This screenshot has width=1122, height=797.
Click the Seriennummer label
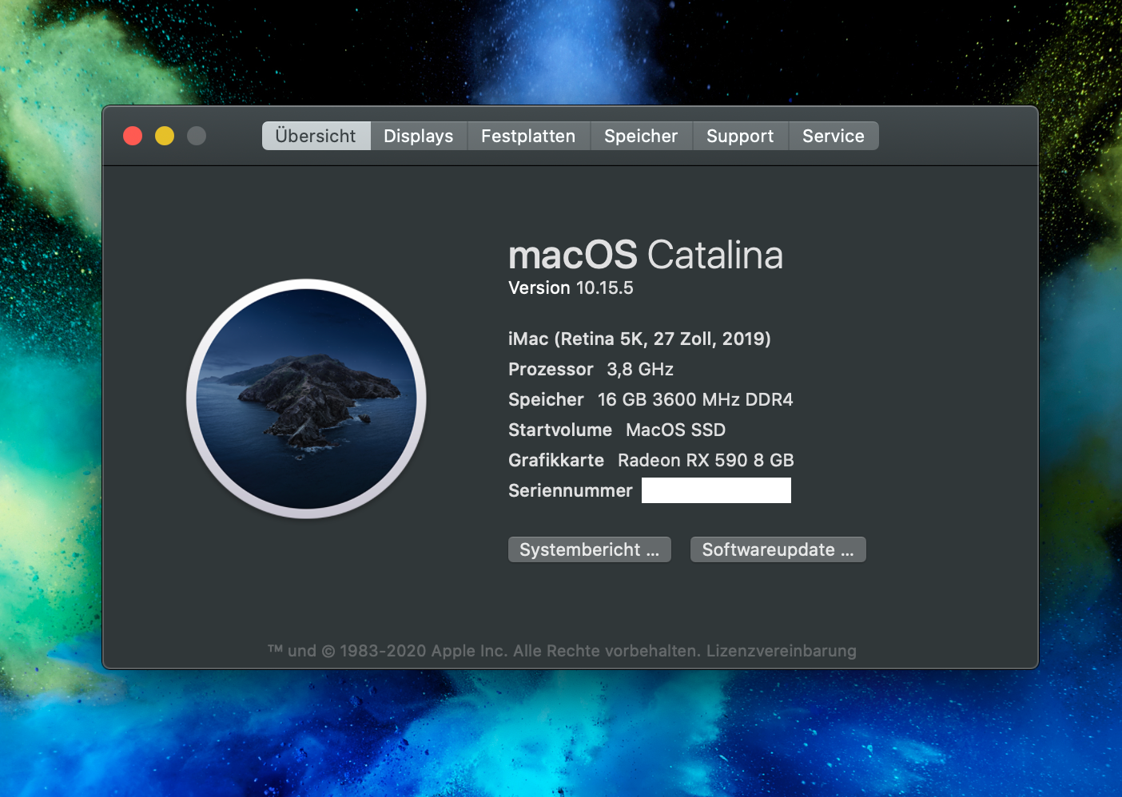[x=571, y=490]
